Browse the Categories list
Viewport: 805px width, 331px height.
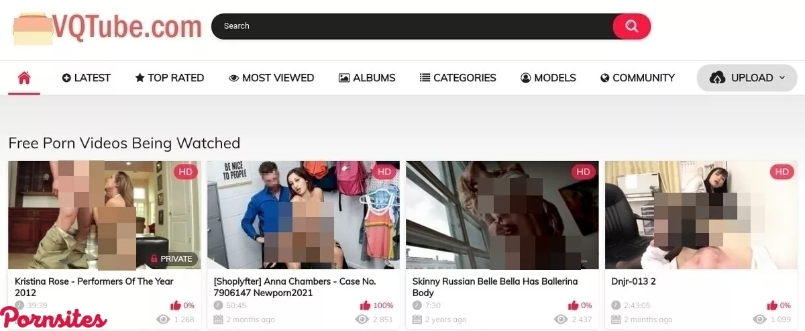[458, 78]
